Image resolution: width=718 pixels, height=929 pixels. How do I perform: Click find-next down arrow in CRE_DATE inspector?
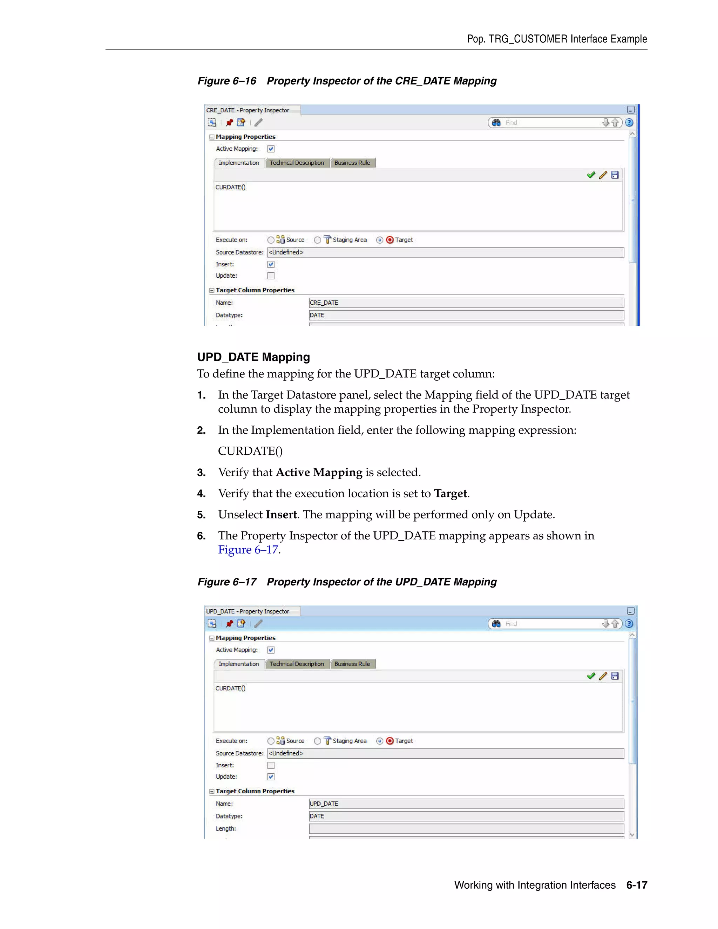coord(606,122)
